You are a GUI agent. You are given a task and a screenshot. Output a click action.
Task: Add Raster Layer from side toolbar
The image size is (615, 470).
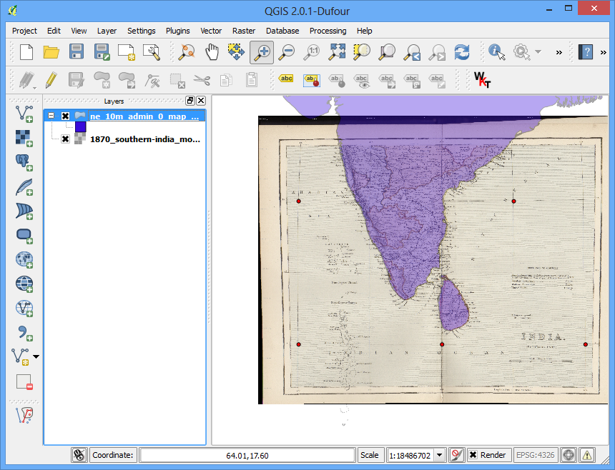(24, 138)
